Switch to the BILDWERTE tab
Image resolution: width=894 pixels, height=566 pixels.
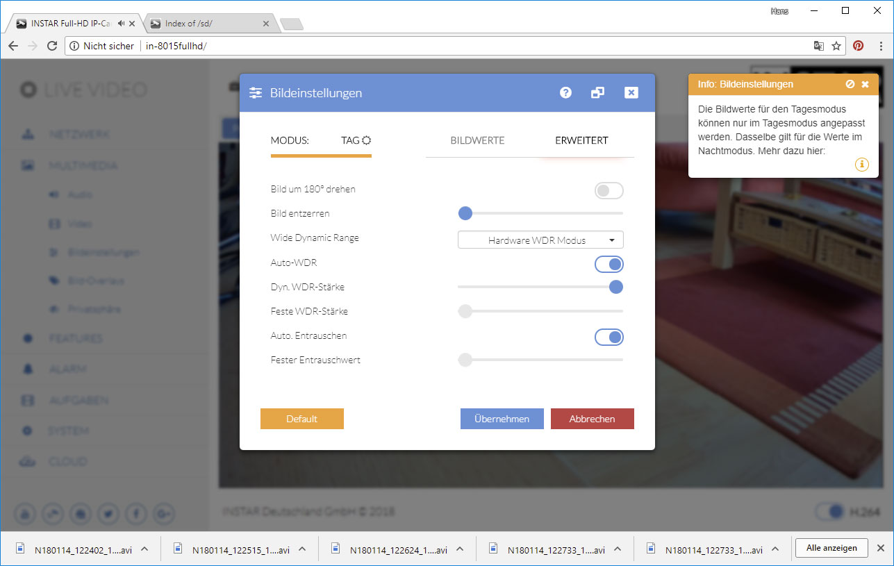(477, 140)
